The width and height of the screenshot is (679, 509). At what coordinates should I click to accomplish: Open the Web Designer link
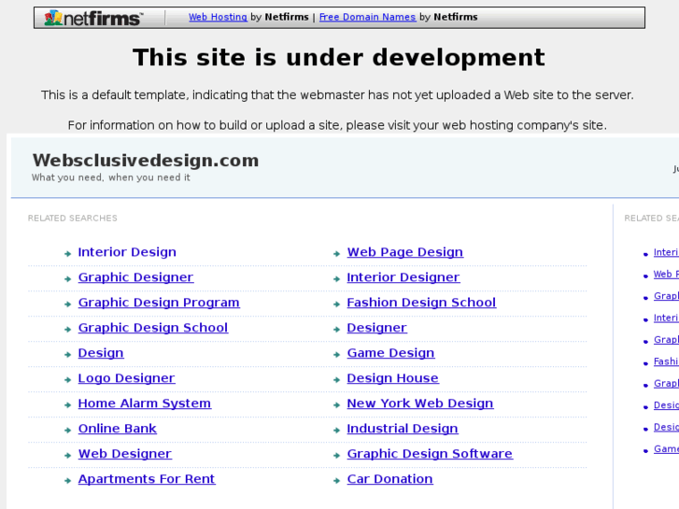[125, 454]
